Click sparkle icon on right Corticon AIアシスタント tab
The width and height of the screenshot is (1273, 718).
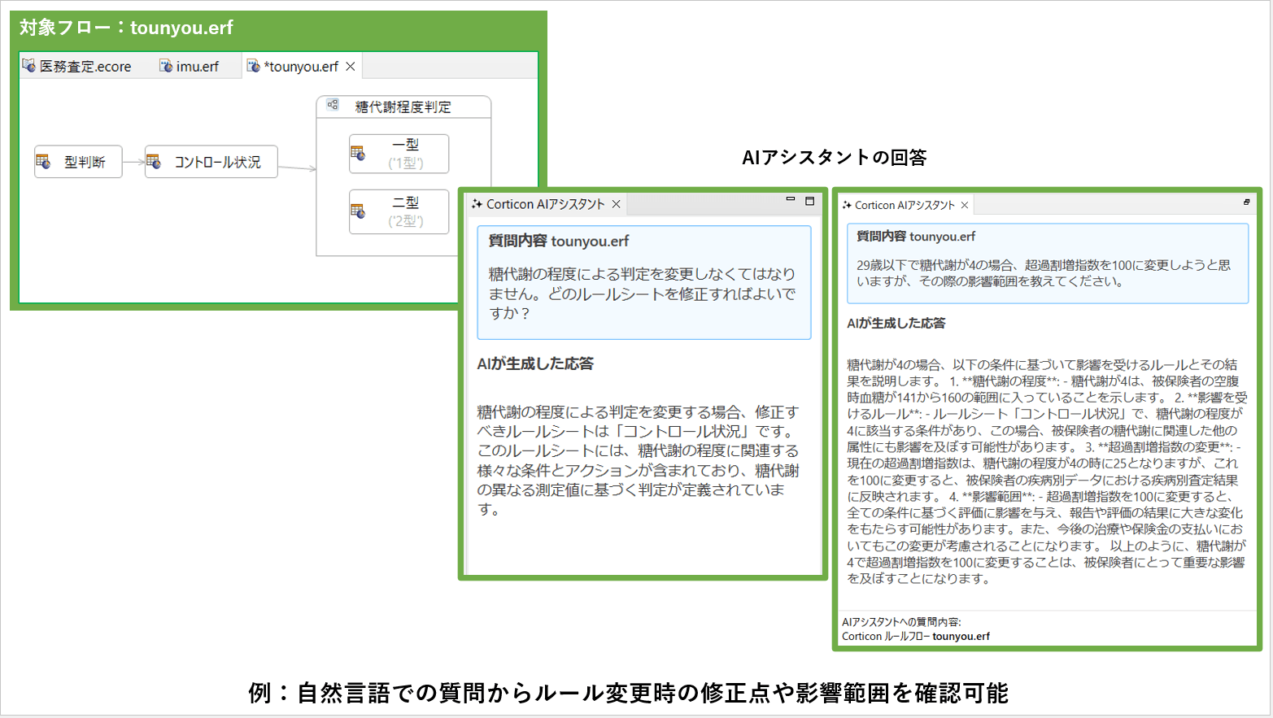pos(847,204)
